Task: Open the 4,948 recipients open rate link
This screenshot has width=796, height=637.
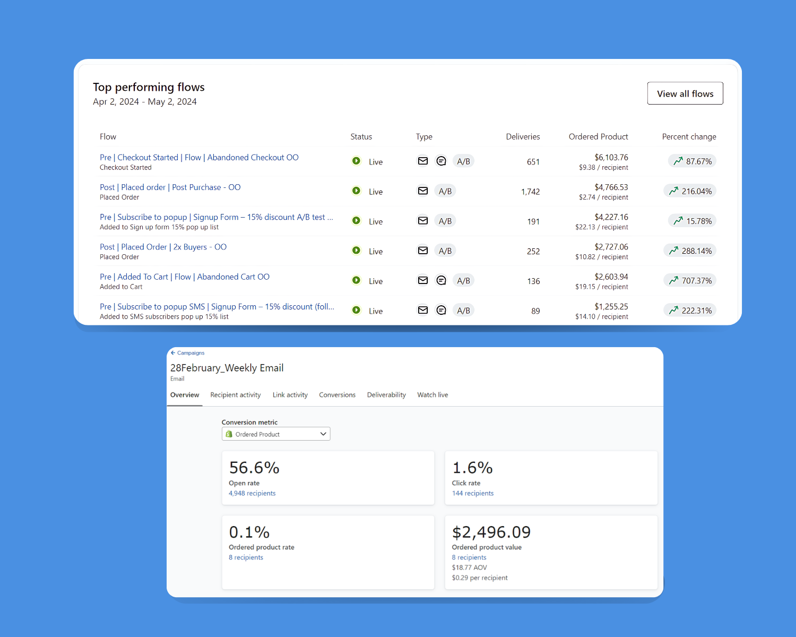Action: 252,494
